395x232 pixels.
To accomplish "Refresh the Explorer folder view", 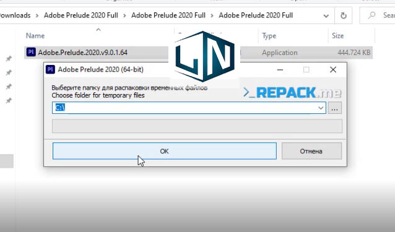I will [x=343, y=15].
